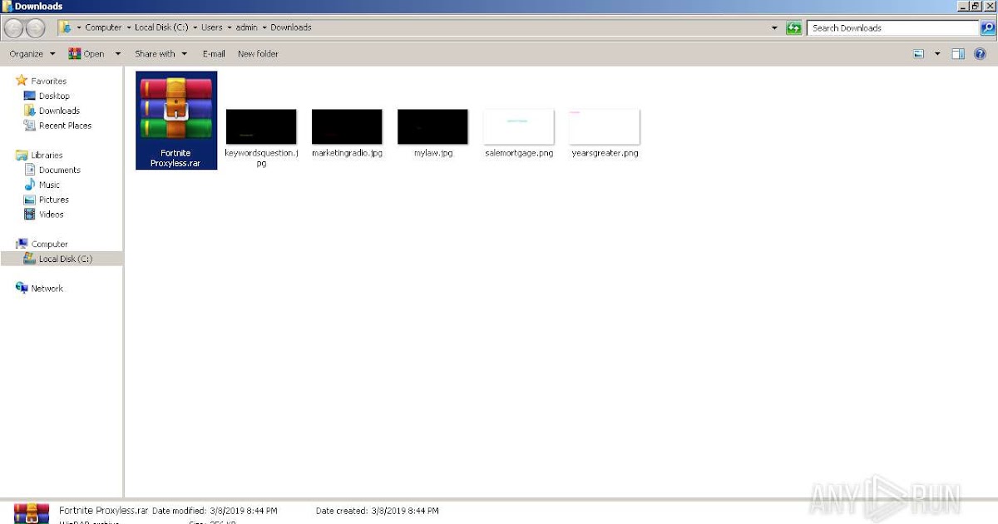Click Downloads in the address breadcrumb
This screenshot has width=998, height=524.
[290, 27]
